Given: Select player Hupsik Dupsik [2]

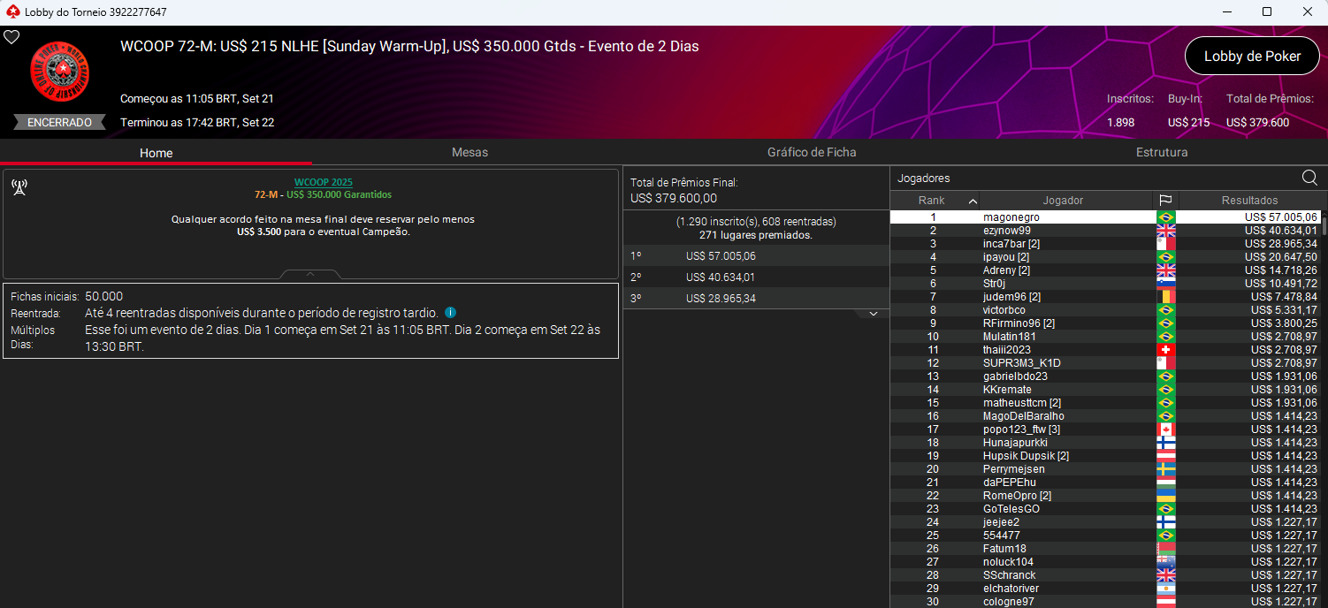Looking at the screenshot, I should pyautogui.click(x=1105, y=456).
